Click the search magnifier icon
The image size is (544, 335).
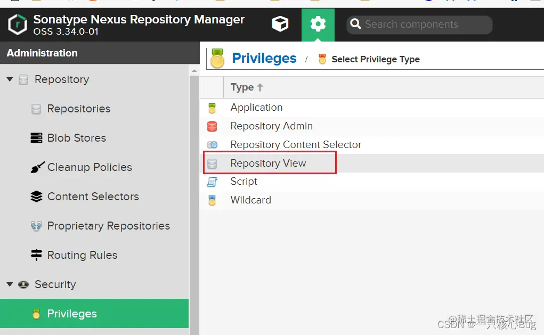355,24
